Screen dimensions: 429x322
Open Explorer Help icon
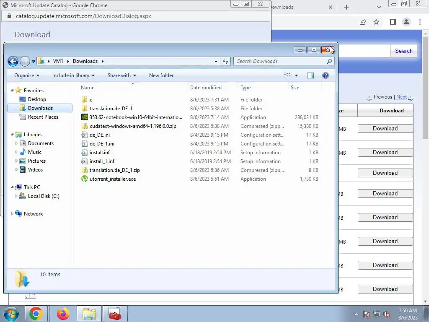325,75
